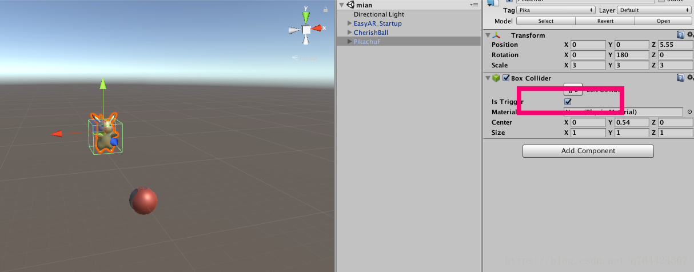Click the Model Revert button
Screen dimensions: 694x272
coord(604,21)
